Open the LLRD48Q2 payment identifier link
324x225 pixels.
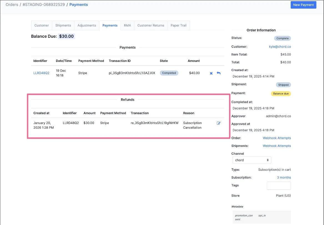[41, 73]
